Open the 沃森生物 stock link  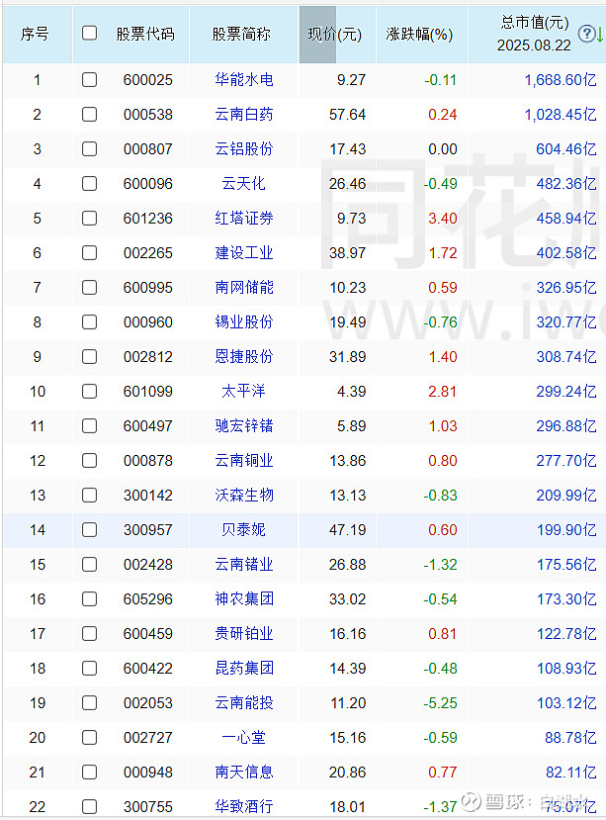pos(244,495)
